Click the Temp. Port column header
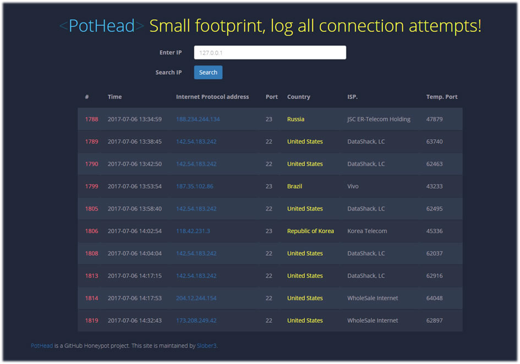520x364 pixels. tap(442, 97)
